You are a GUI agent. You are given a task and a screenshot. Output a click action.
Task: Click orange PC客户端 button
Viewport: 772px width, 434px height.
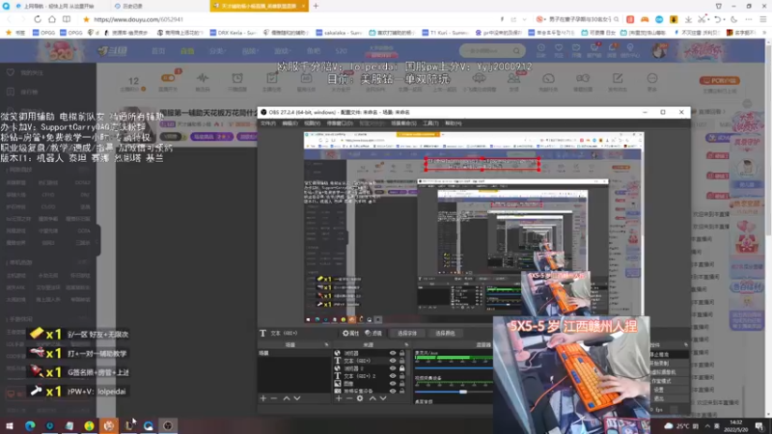tap(719, 80)
